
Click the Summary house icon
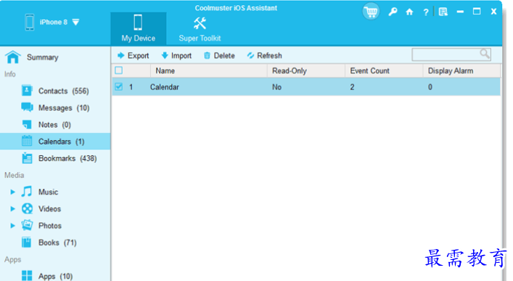pyautogui.click(x=13, y=57)
